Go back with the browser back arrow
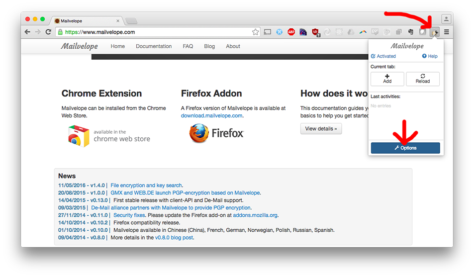The width and height of the screenshot is (474, 277). click(27, 32)
